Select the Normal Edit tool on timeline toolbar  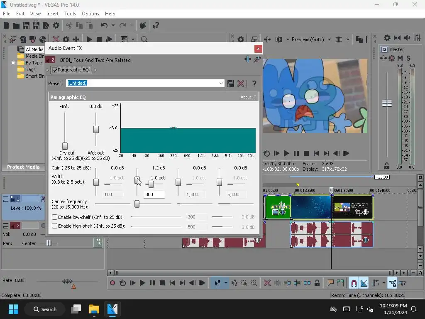click(217, 283)
